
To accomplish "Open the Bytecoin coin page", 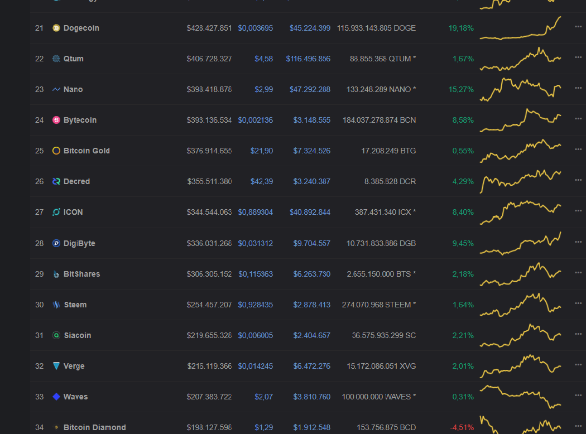I will 80,120.
